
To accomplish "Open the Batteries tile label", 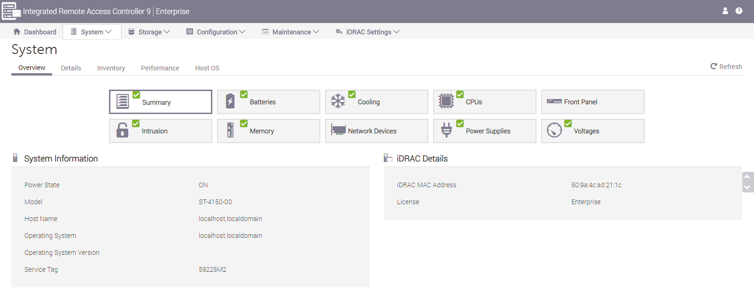I will coord(263,102).
